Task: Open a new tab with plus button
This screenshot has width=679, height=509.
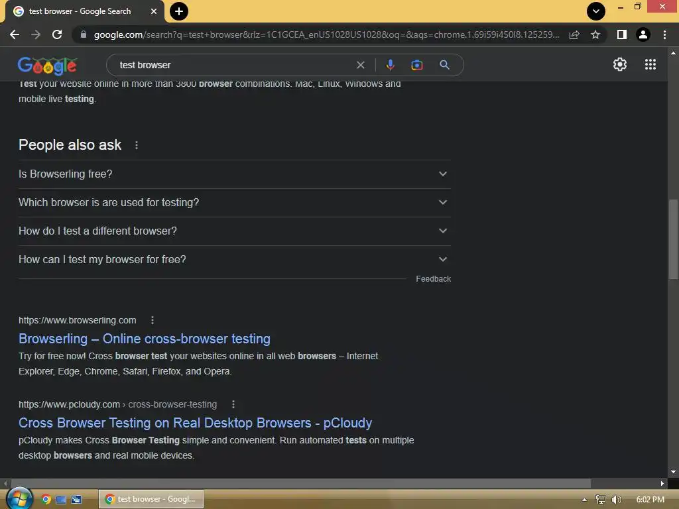Action: [x=179, y=11]
